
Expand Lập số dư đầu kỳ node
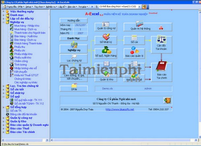pos(4,19)
